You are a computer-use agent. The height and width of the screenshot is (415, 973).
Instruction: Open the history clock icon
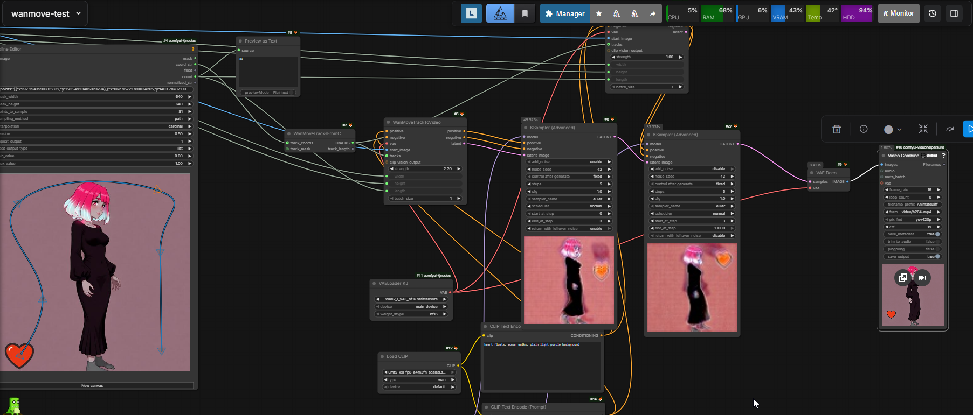pos(933,13)
